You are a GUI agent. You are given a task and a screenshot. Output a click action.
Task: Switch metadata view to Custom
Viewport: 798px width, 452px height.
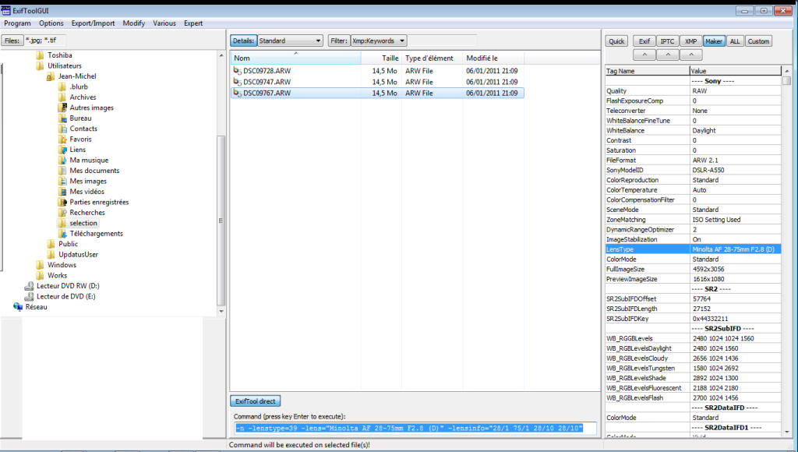(x=758, y=41)
